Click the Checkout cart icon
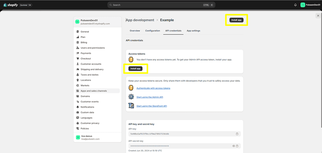This screenshot has height=153, width=322. click(x=78, y=59)
